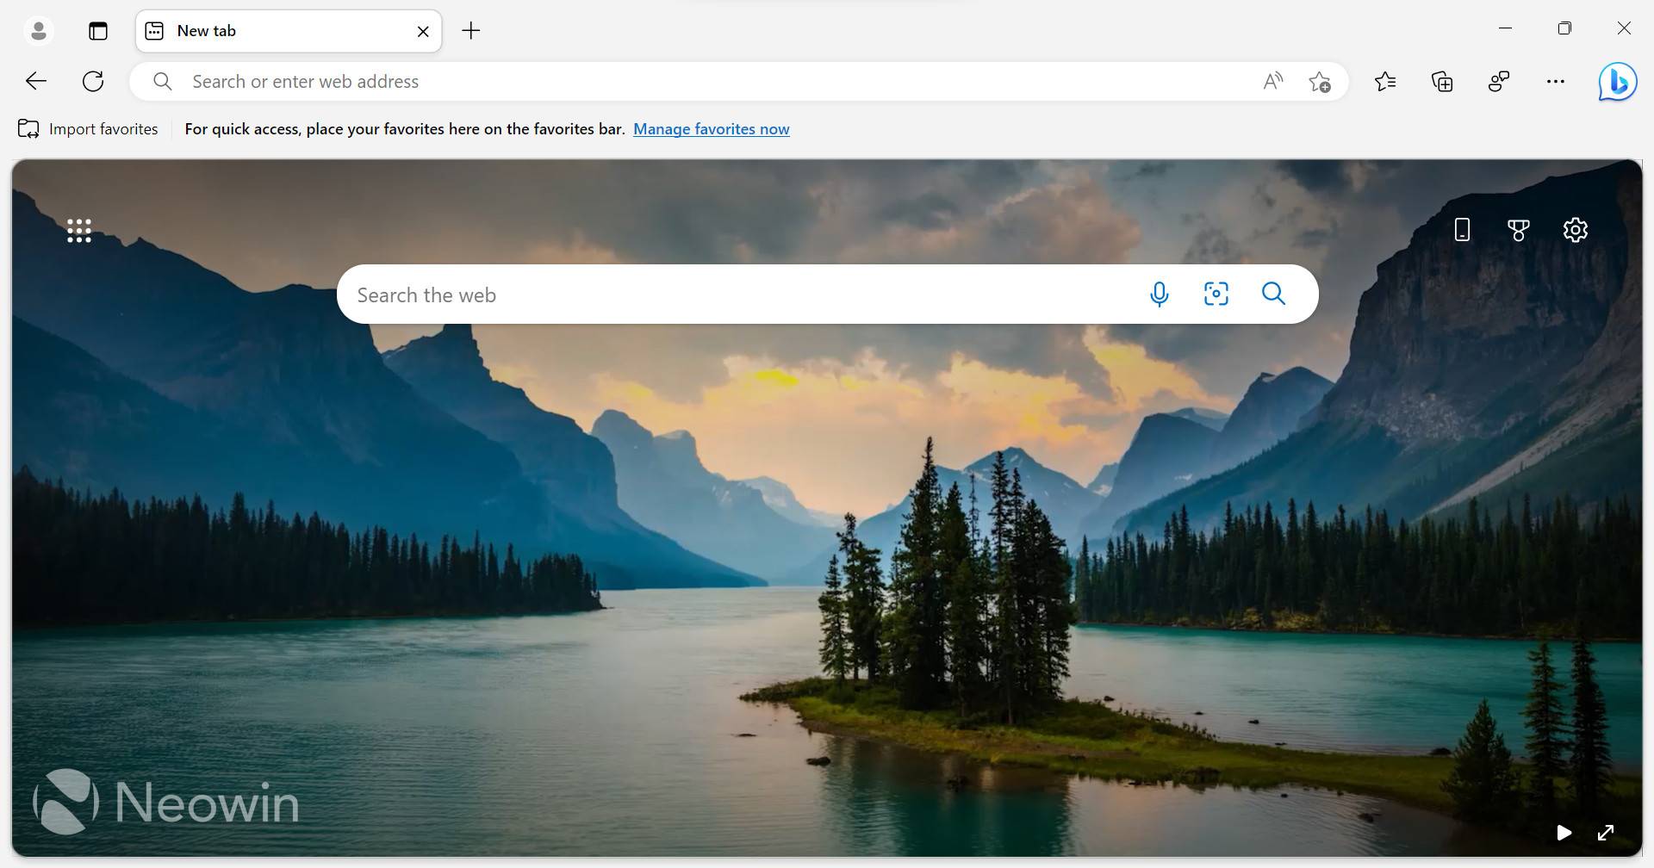Click Manage favorites now

pyautogui.click(x=711, y=128)
